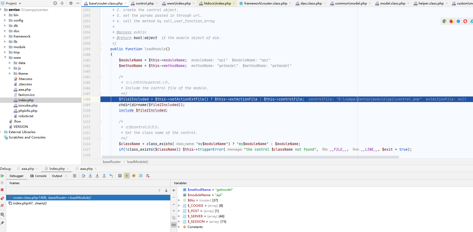The height and width of the screenshot is (232, 473).
Task: Collapse the www folder in project tree
Action: click(x=5, y=57)
